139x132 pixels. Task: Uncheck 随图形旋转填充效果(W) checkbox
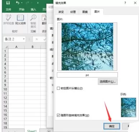pyautogui.click(x=58, y=115)
